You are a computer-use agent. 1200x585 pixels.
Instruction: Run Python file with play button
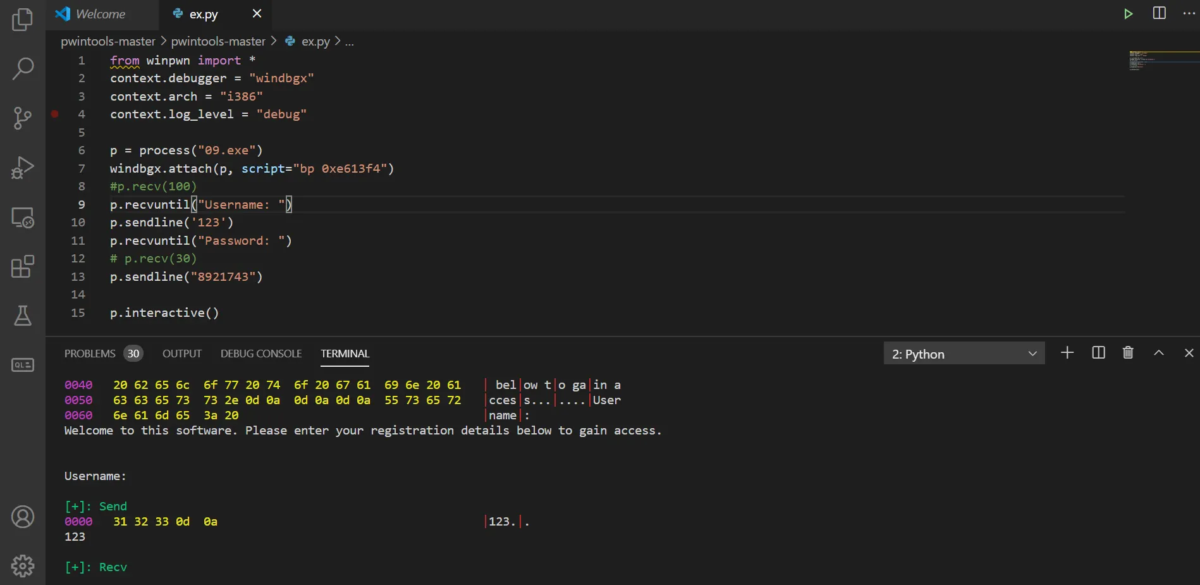point(1128,14)
